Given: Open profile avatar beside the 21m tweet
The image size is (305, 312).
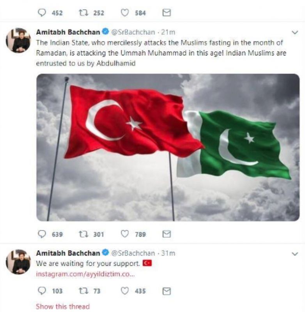Looking at the screenshot, I should click(18, 41).
